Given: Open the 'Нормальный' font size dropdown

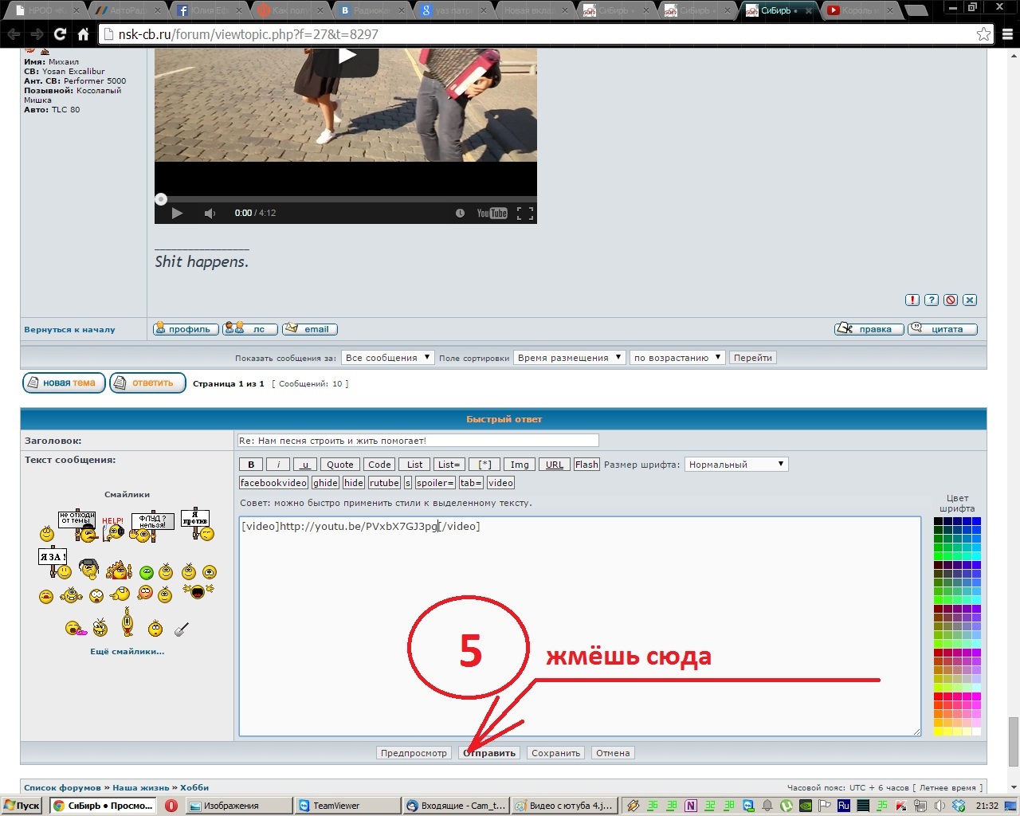Looking at the screenshot, I should pos(736,465).
